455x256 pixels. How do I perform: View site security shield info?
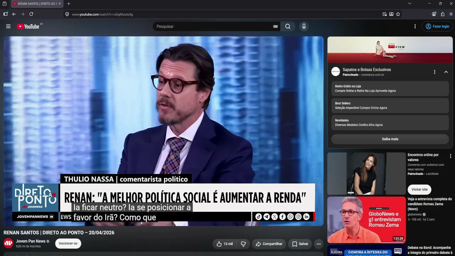point(67,14)
